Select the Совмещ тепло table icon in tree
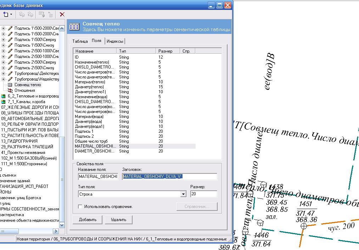 (10, 85)
